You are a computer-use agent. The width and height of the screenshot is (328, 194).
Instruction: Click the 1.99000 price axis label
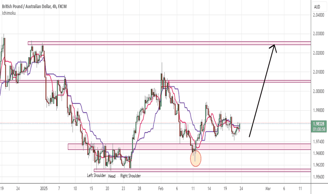tap(318, 110)
